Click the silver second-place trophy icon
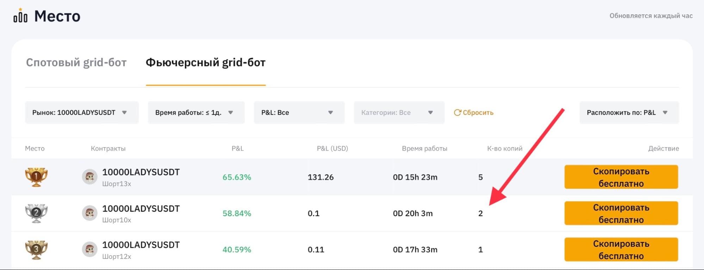704x270 pixels. (36, 213)
